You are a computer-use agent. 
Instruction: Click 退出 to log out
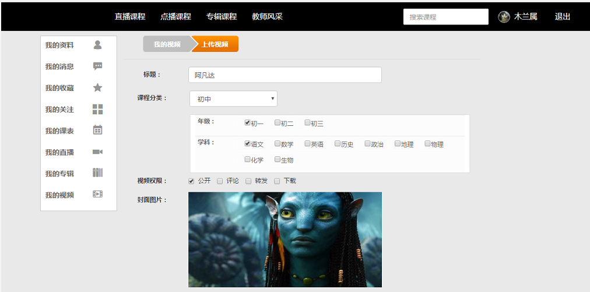pyautogui.click(x=563, y=16)
